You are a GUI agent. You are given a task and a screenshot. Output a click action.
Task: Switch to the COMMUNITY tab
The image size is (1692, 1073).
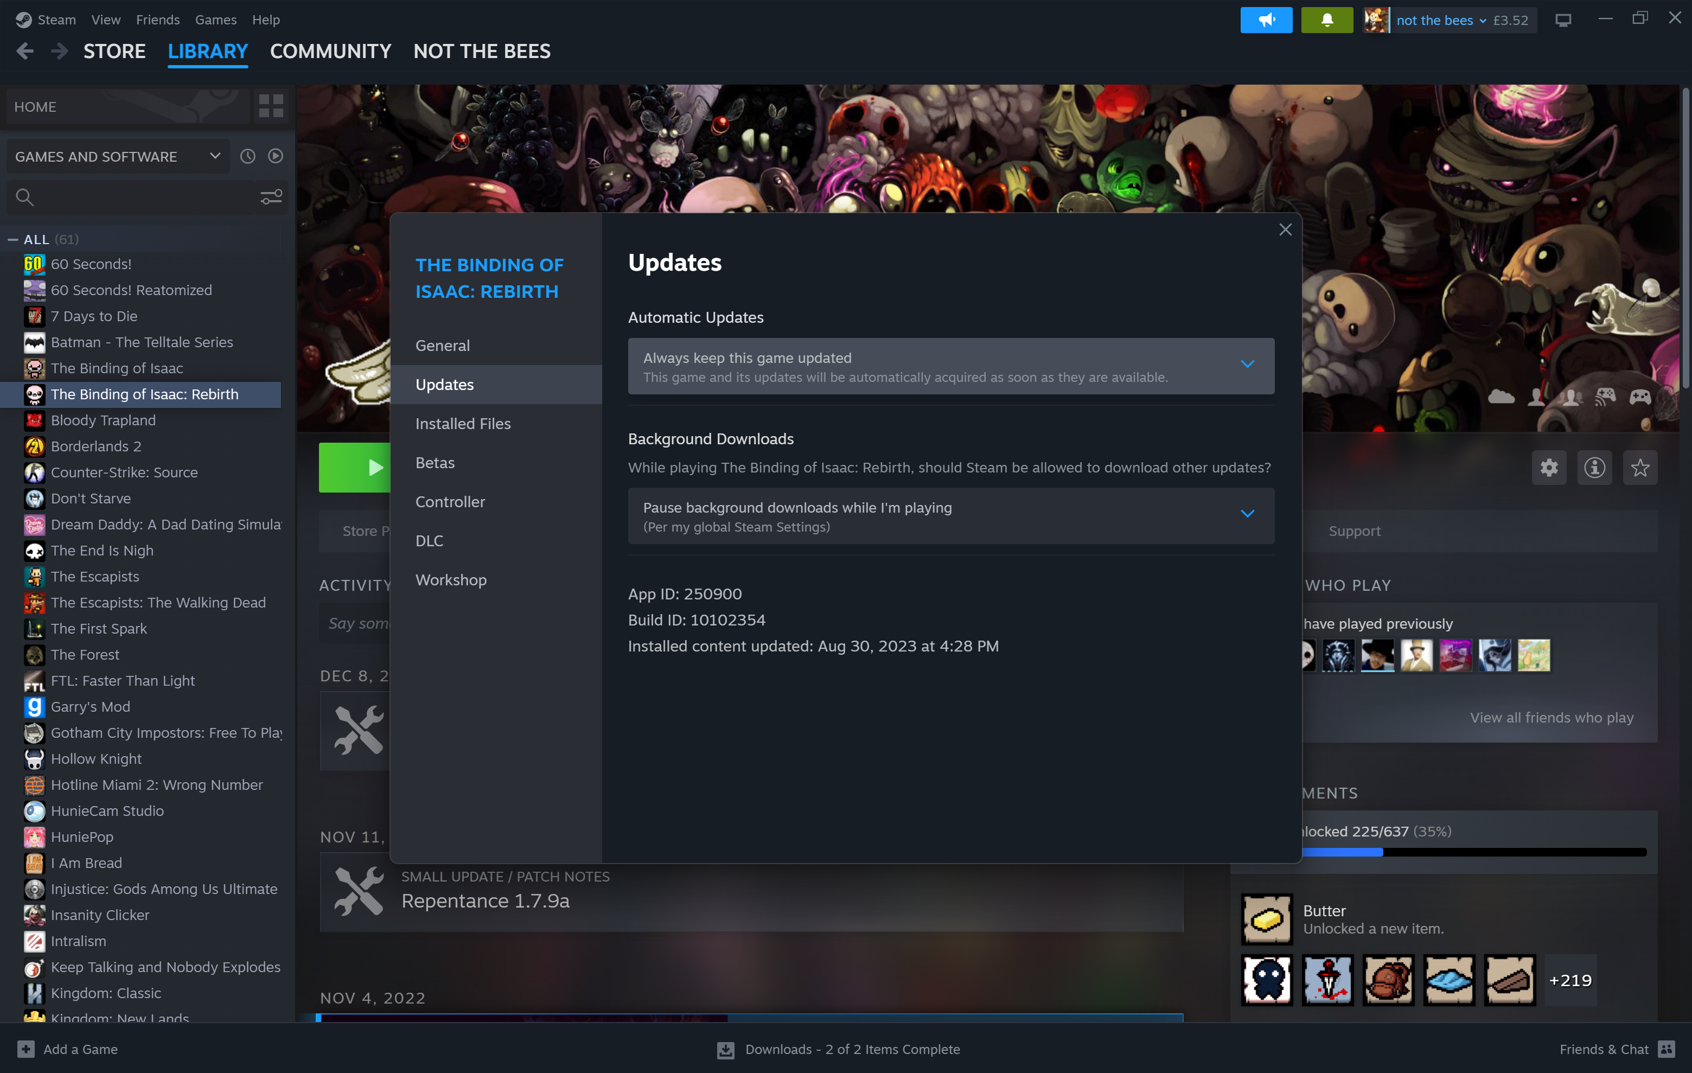coord(330,52)
